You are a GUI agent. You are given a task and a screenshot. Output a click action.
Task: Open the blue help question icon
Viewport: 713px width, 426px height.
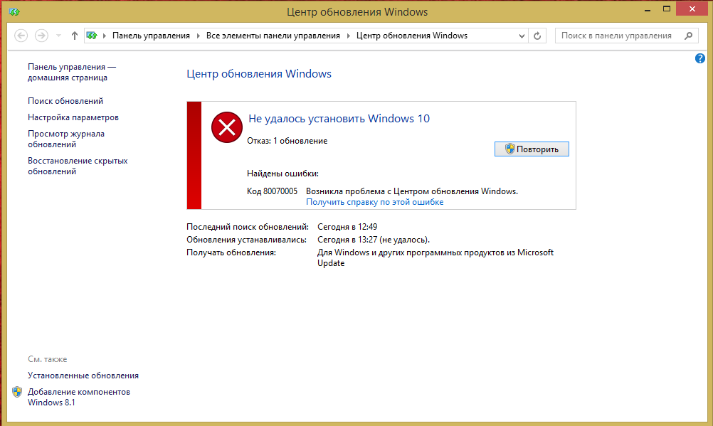(x=699, y=58)
